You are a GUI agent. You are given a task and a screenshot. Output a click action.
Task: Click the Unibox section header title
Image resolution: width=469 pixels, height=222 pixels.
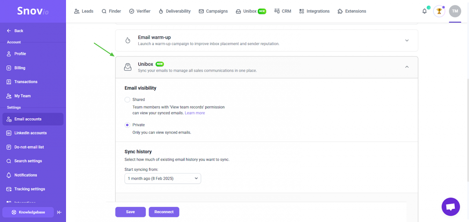click(146, 64)
